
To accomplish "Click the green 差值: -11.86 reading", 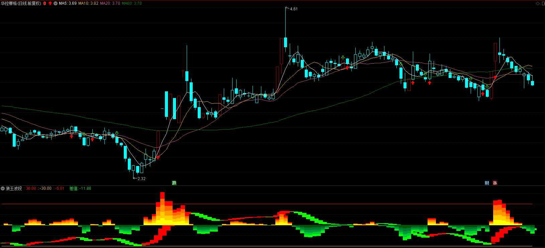I will (x=80, y=188).
